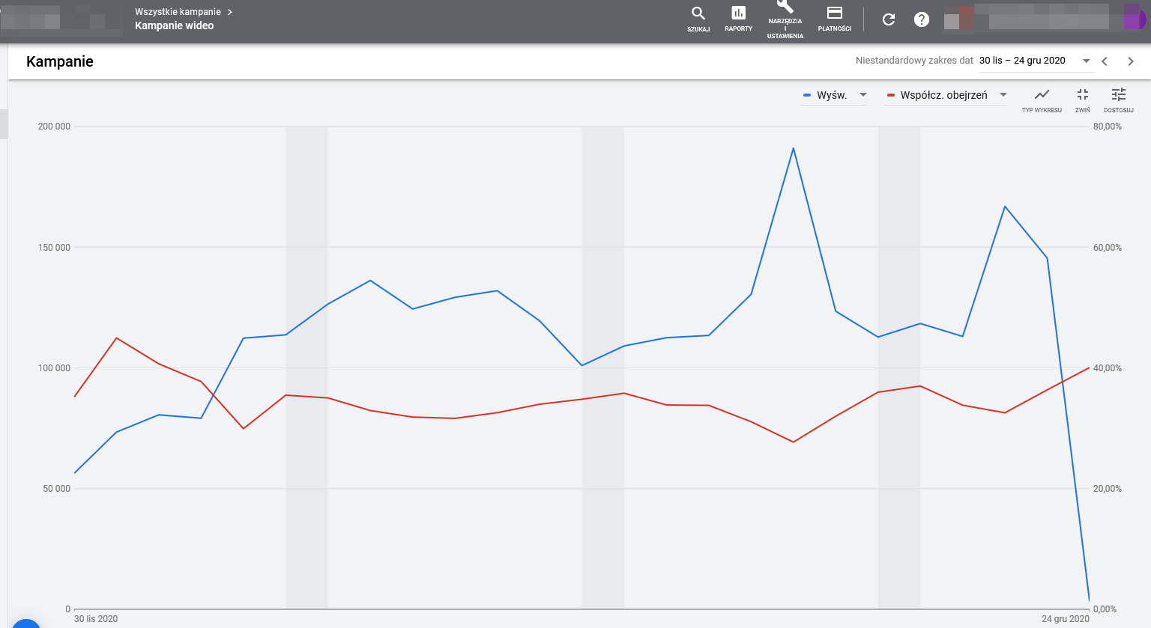Screen dimensions: 1151x628
Task: Go to previous date range arrow
Action: (1105, 61)
